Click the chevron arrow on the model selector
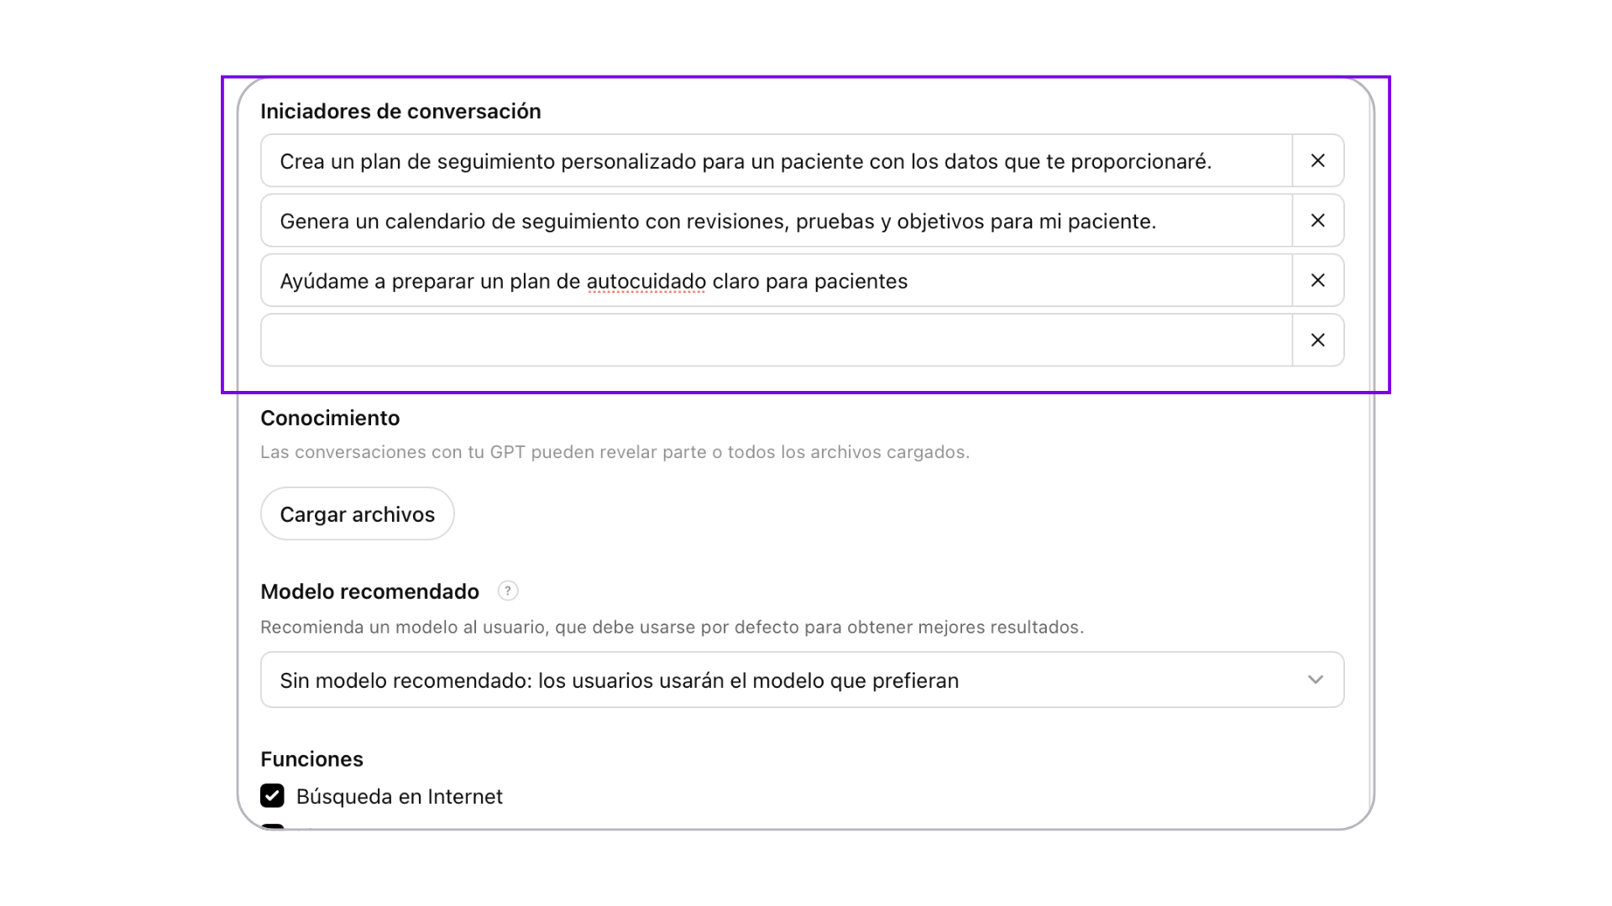Screen dimensions: 1612x906 click(x=1315, y=679)
